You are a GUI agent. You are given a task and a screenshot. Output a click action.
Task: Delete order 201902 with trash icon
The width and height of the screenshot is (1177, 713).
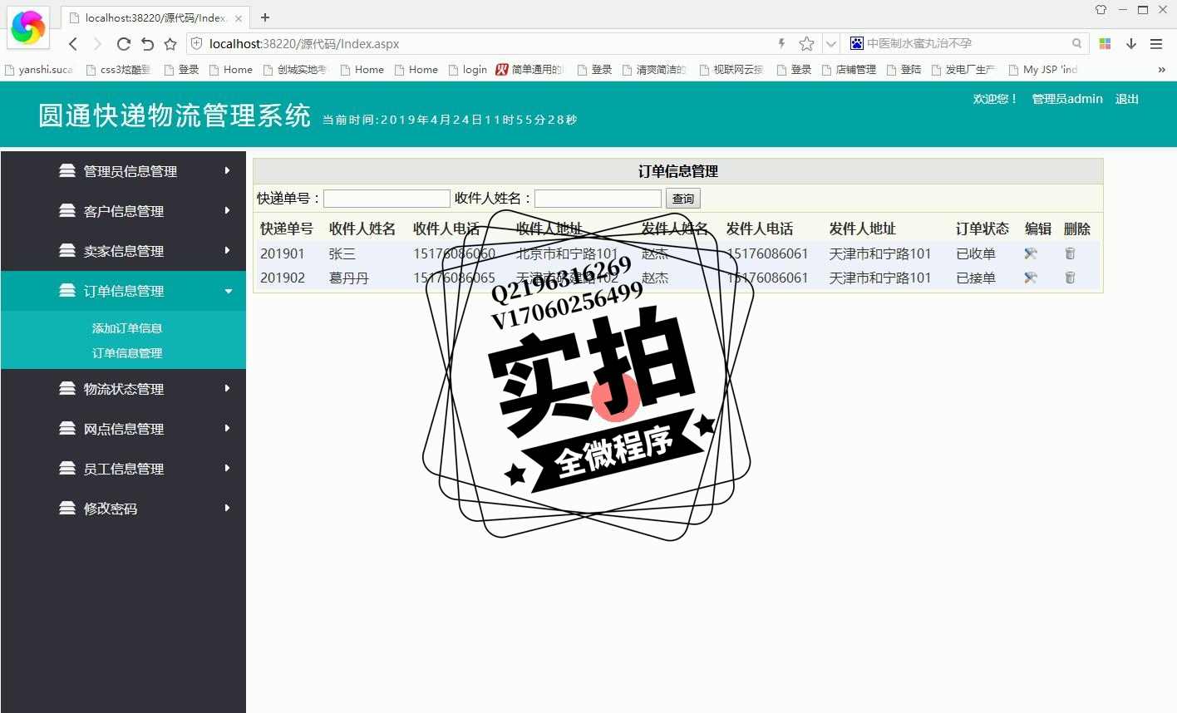tap(1070, 278)
